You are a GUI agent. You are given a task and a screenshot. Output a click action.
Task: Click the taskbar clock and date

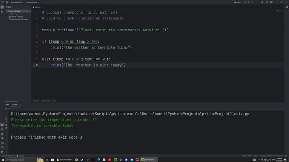pos(280,160)
